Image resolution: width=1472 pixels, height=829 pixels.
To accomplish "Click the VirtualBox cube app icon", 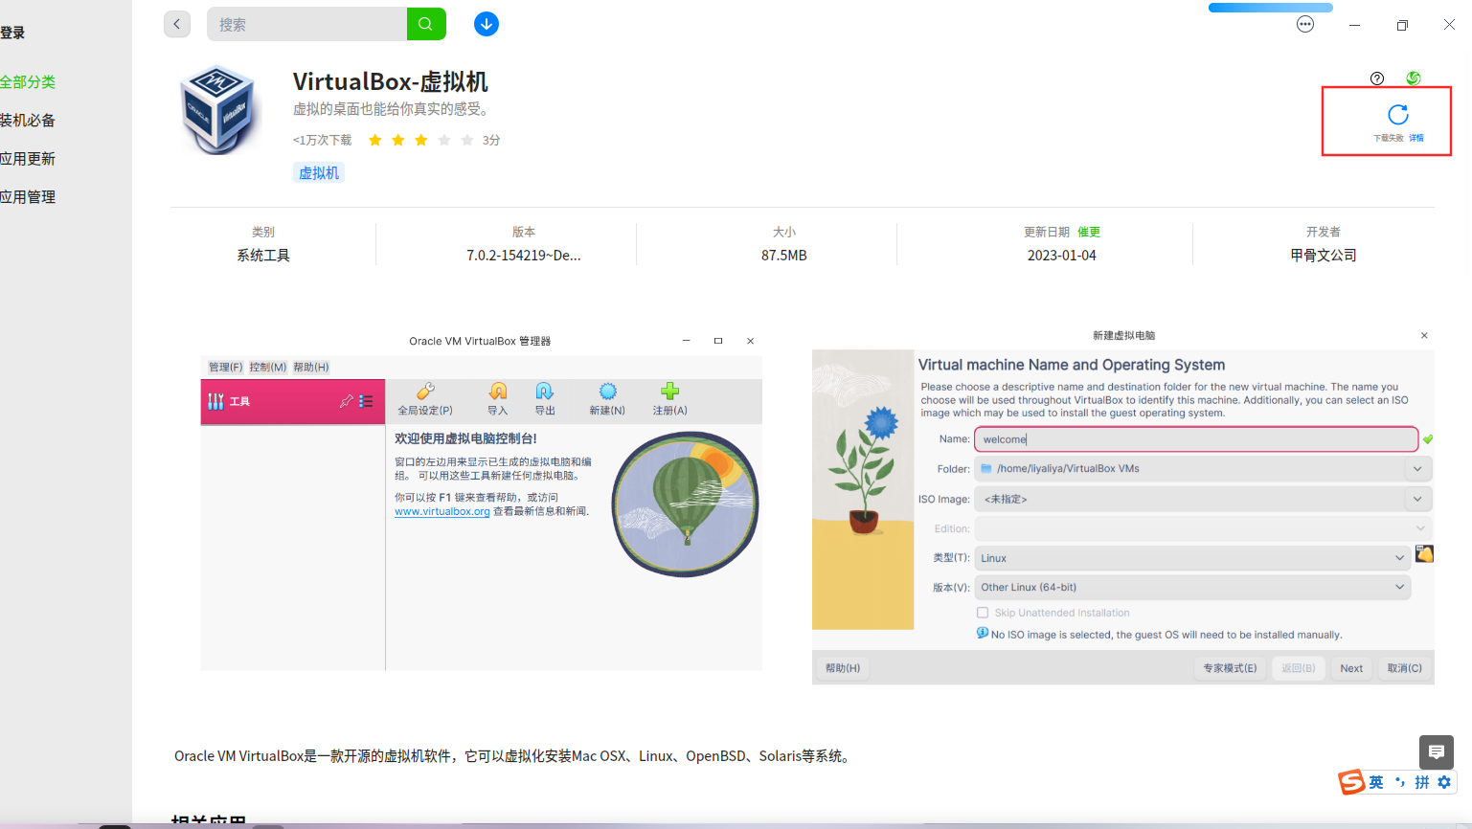I will 219,110.
